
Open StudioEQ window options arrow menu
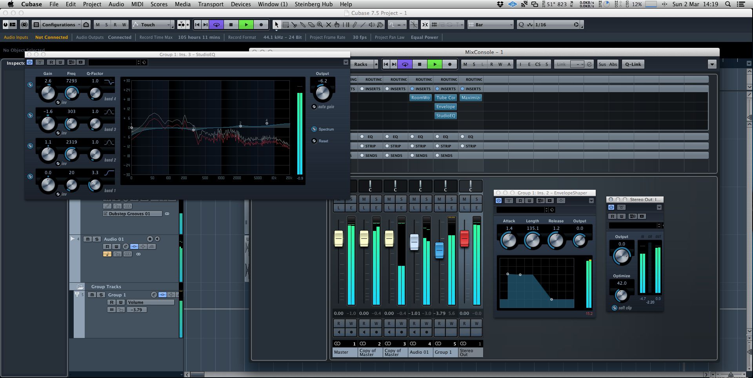coord(346,62)
